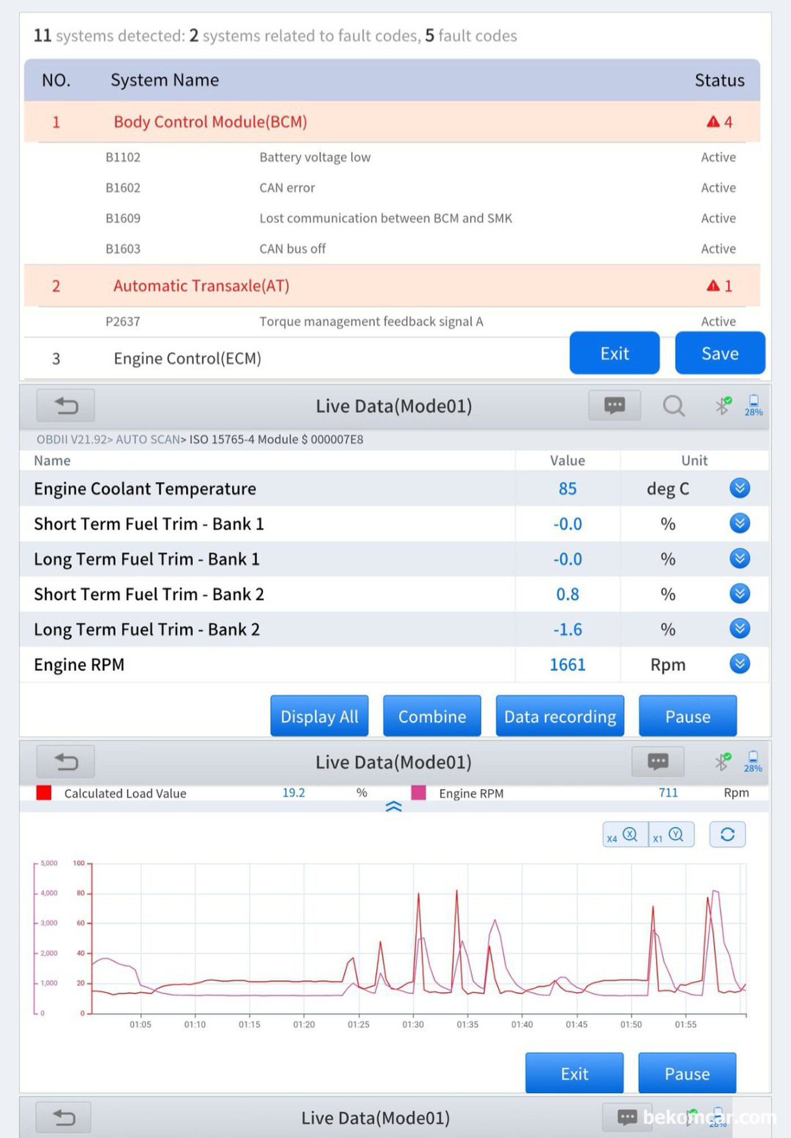The height and width of the screenshot is (1138, 791).
Task: Click the Combine button
Action: [432, 716]
